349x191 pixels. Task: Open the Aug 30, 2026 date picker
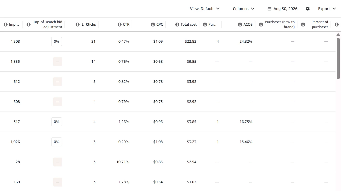point(283,9)
